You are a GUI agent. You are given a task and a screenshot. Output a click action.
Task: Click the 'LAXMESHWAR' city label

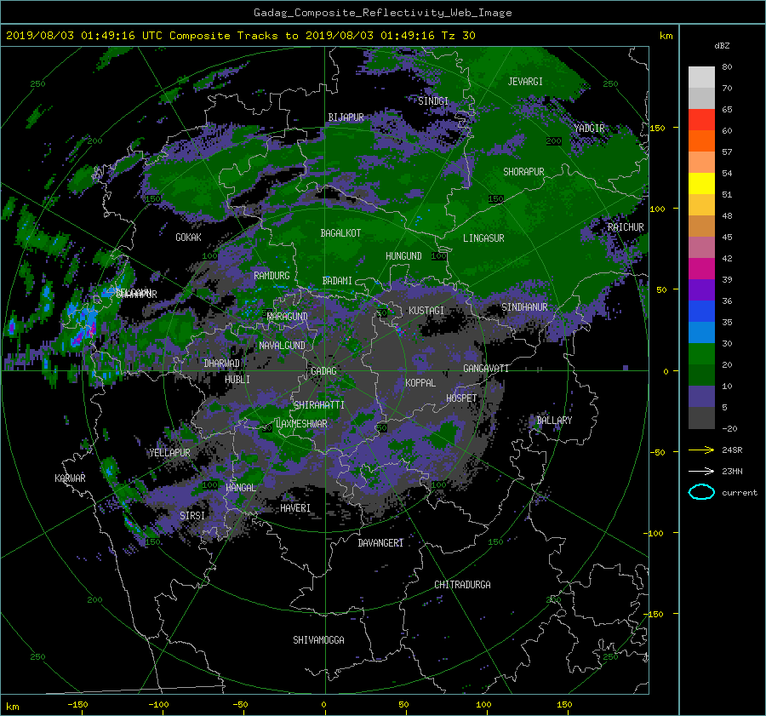301,424
